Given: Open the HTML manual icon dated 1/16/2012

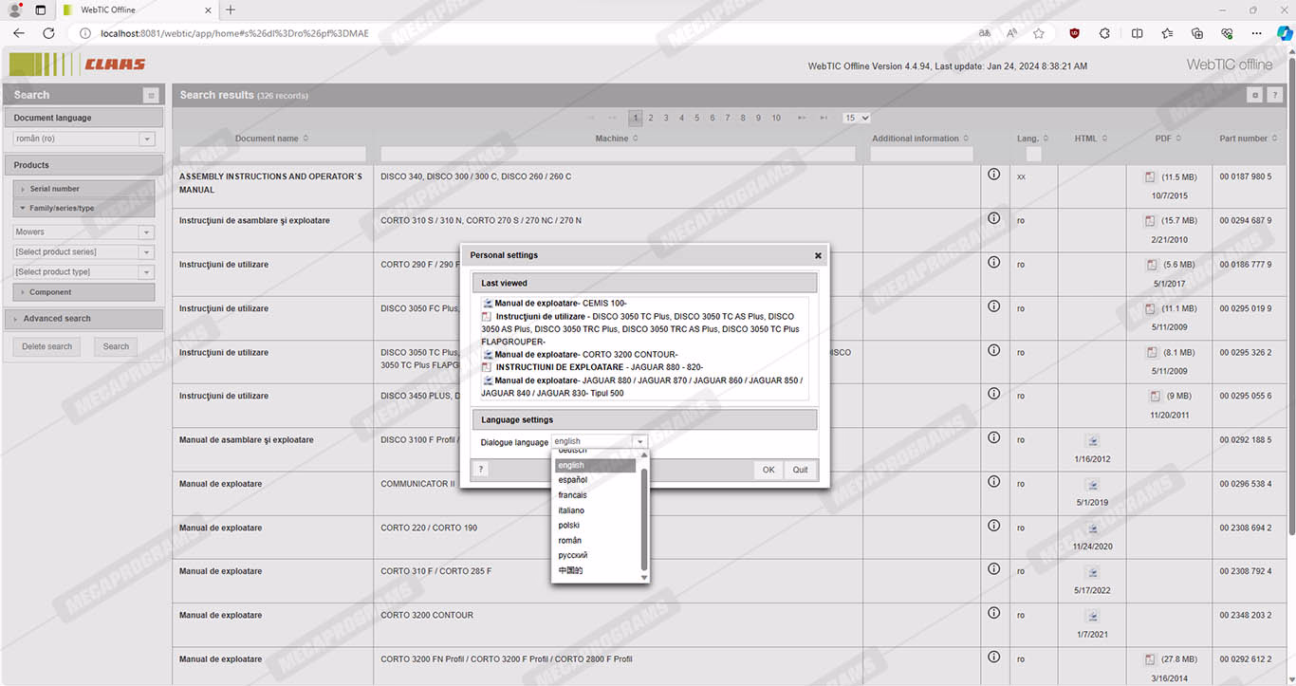Looking at the screenshot, I should 1092,441.
